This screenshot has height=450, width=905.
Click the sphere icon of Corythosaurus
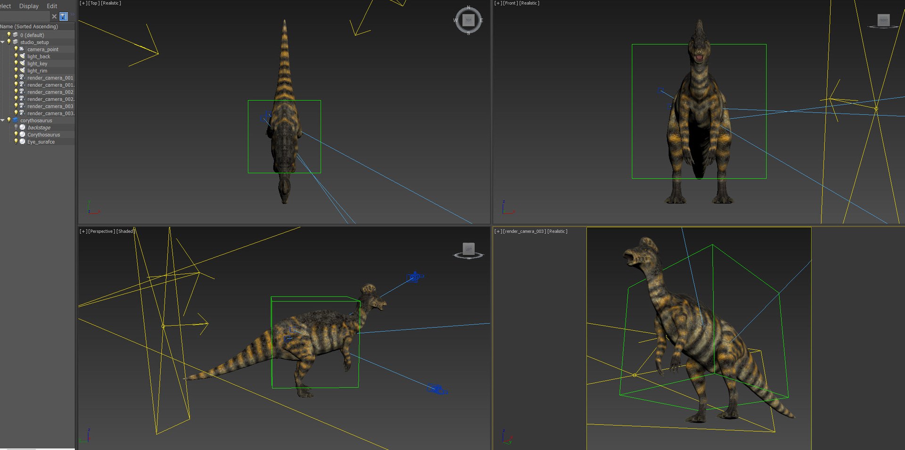(22, 134)
